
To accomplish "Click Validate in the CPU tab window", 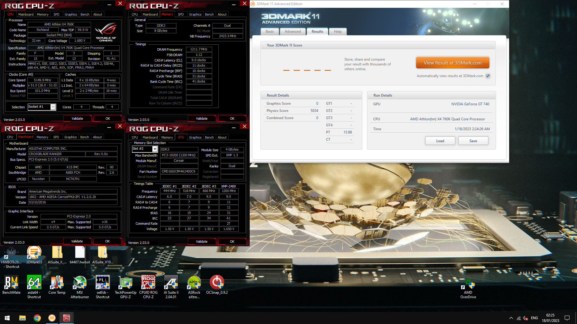I will (77, 118).
